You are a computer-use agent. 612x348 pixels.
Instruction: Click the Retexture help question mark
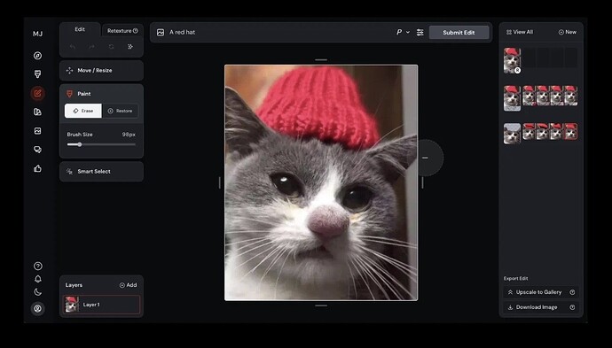[x=136, y=31]
